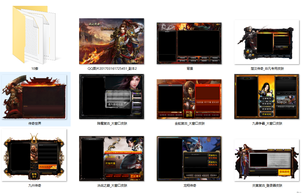Image resolution: width=303 pixels, height=193 pixels.
Task: Click the 降魔复古_大窗口皮肤 name label
Action: click(x=112, y=124)
